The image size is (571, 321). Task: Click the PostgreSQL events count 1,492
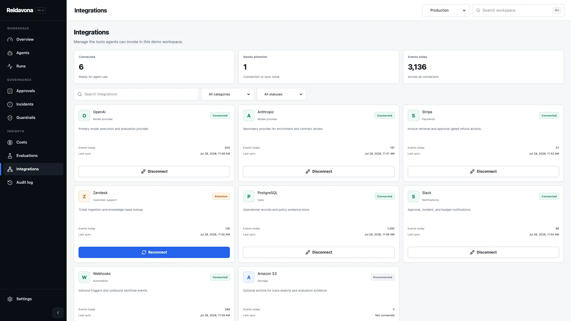pyautogui.click(x=391, y=229)
